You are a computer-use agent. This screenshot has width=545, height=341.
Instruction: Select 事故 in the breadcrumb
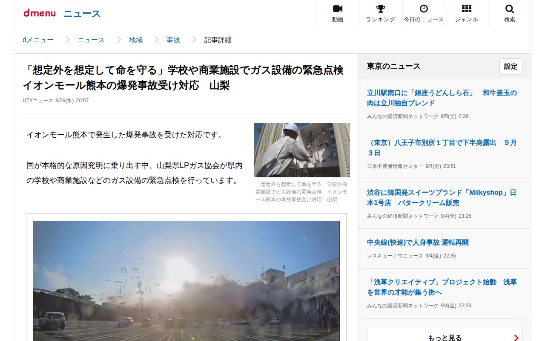click(173, 40)
